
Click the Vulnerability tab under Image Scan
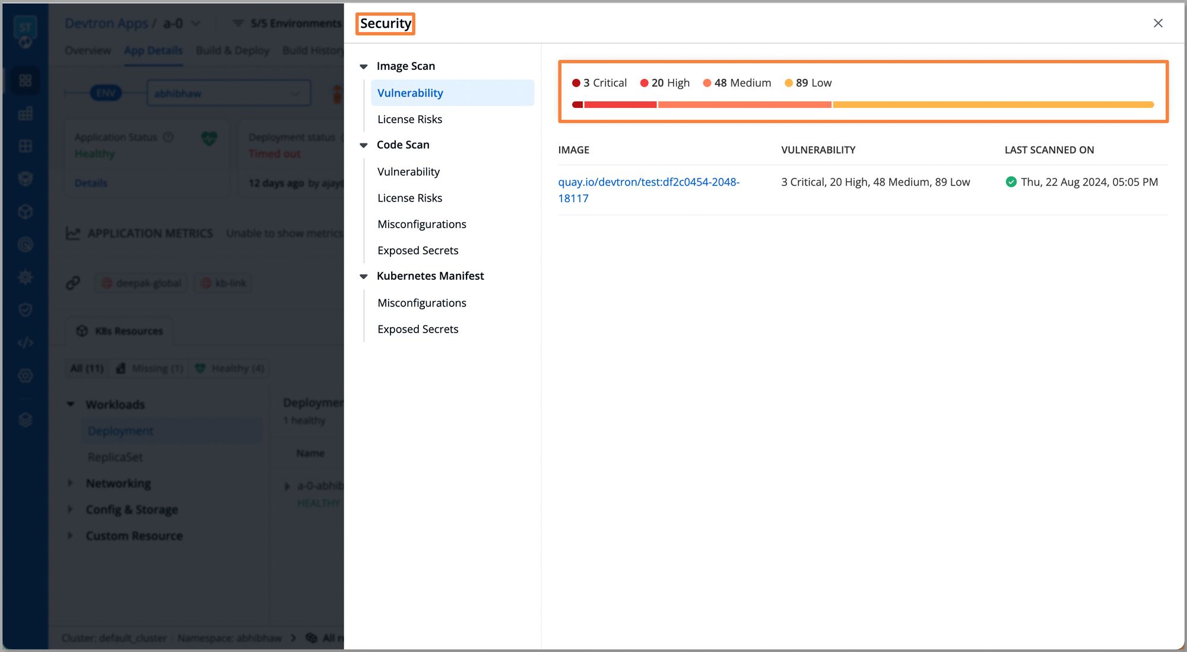pyautogui.click(x=411, y=92)
